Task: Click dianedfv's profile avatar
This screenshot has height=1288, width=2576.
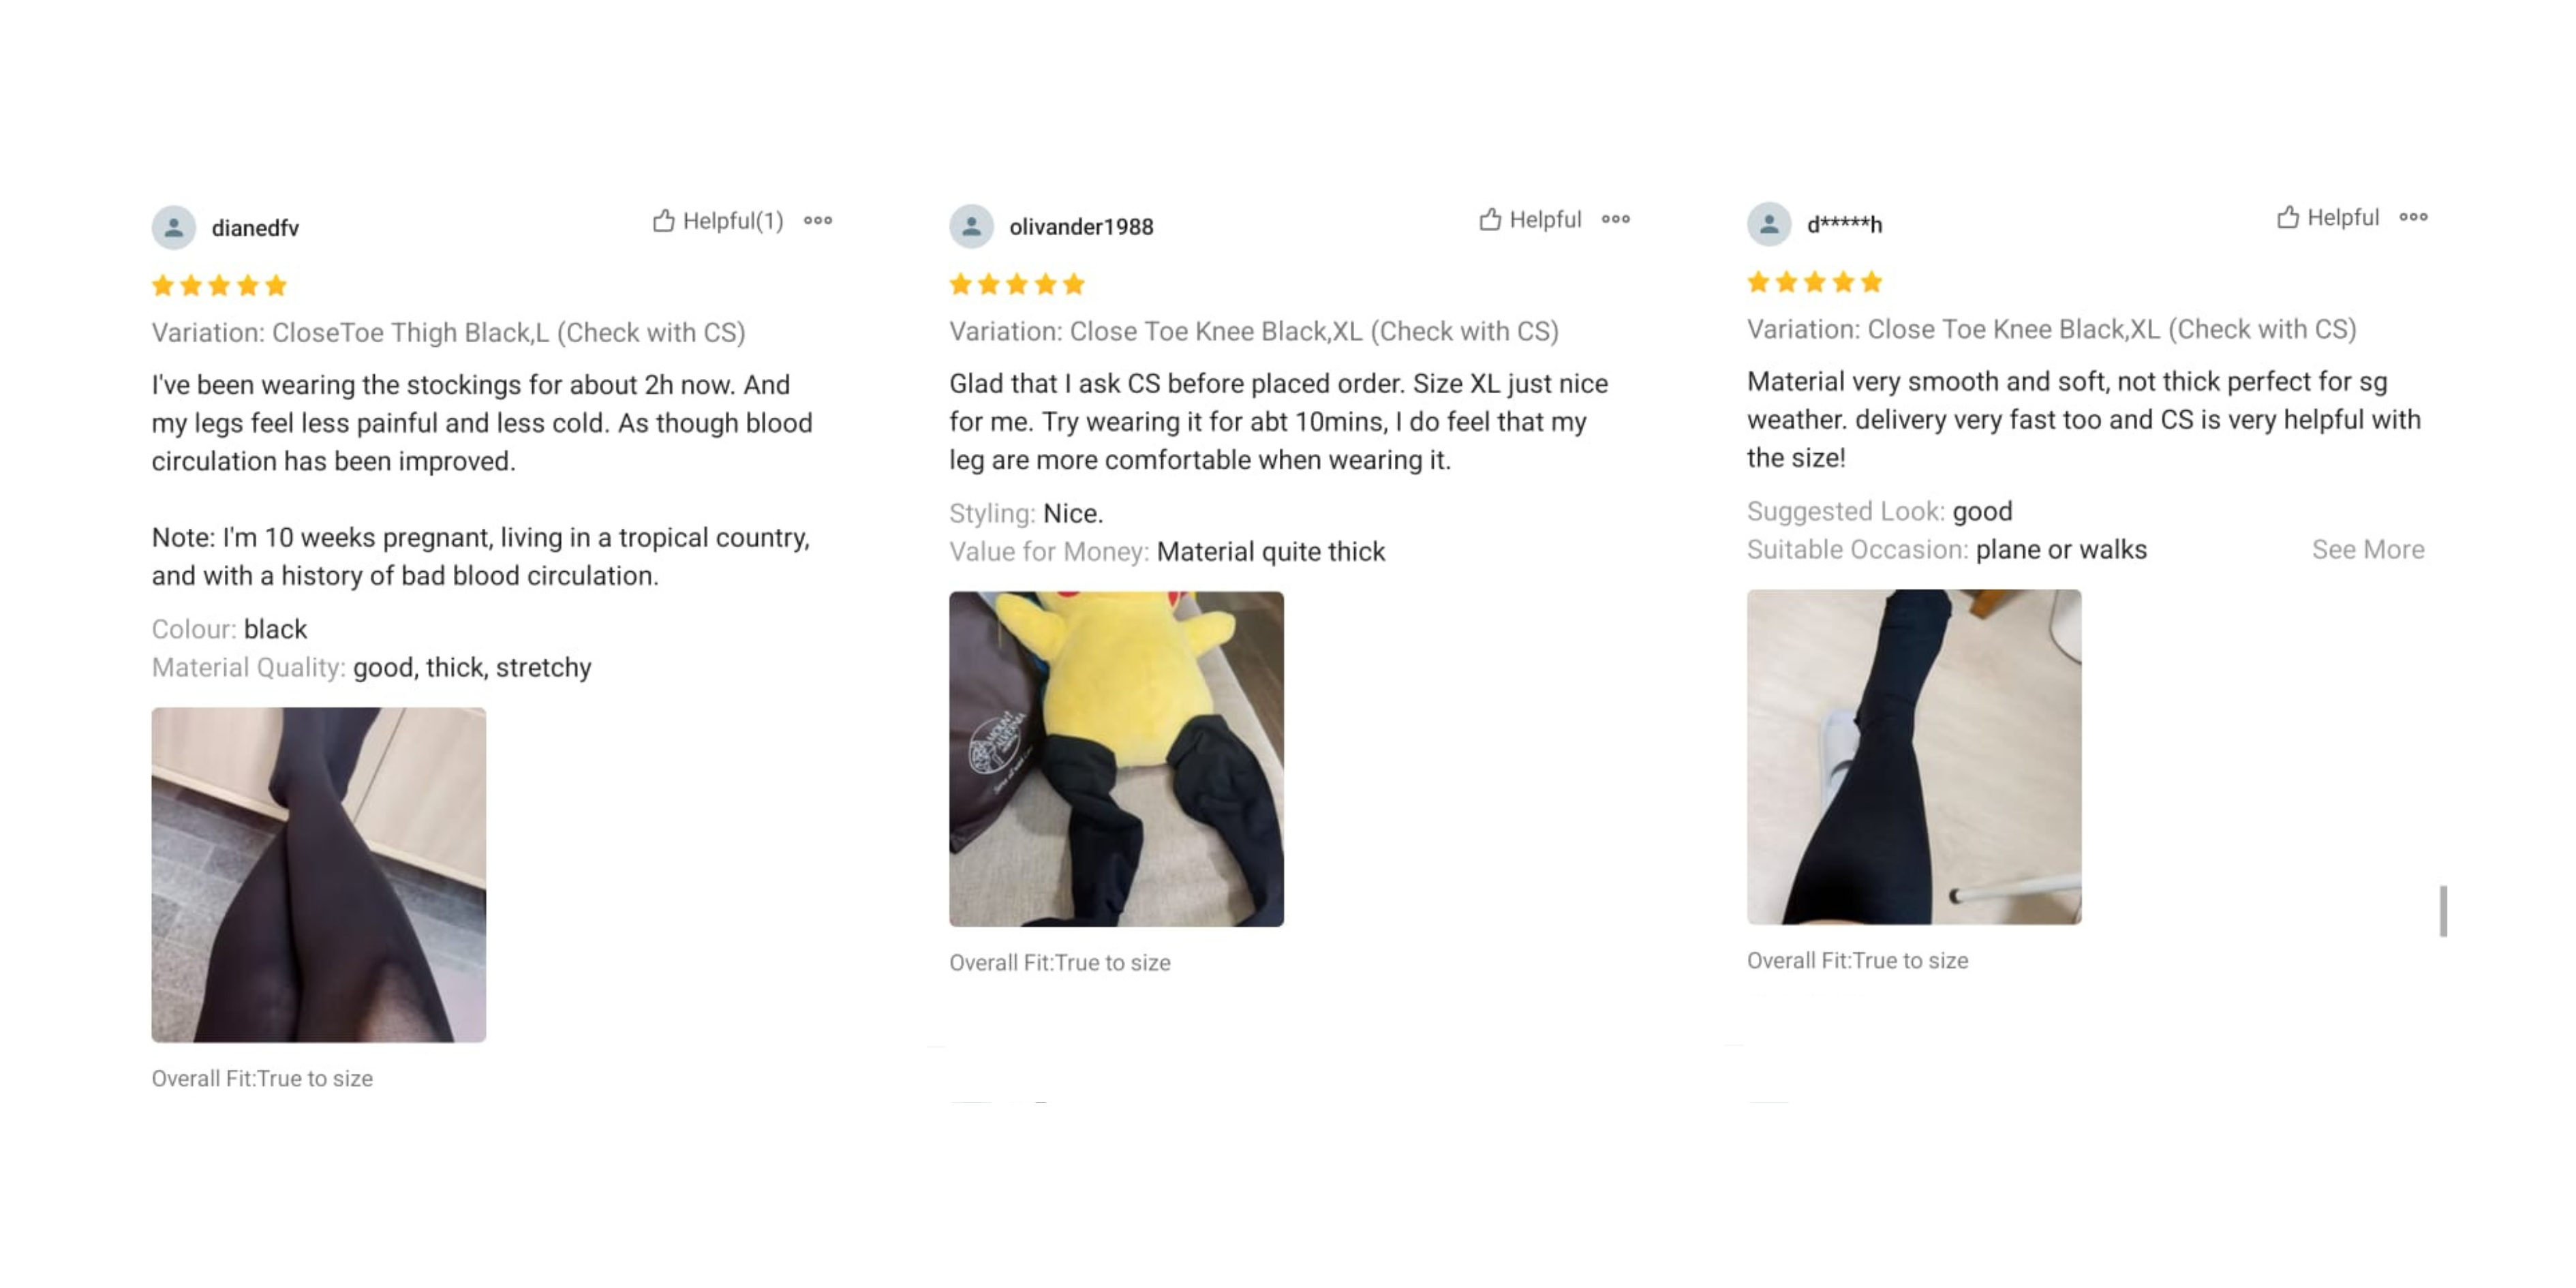Action: click(174, 227)
